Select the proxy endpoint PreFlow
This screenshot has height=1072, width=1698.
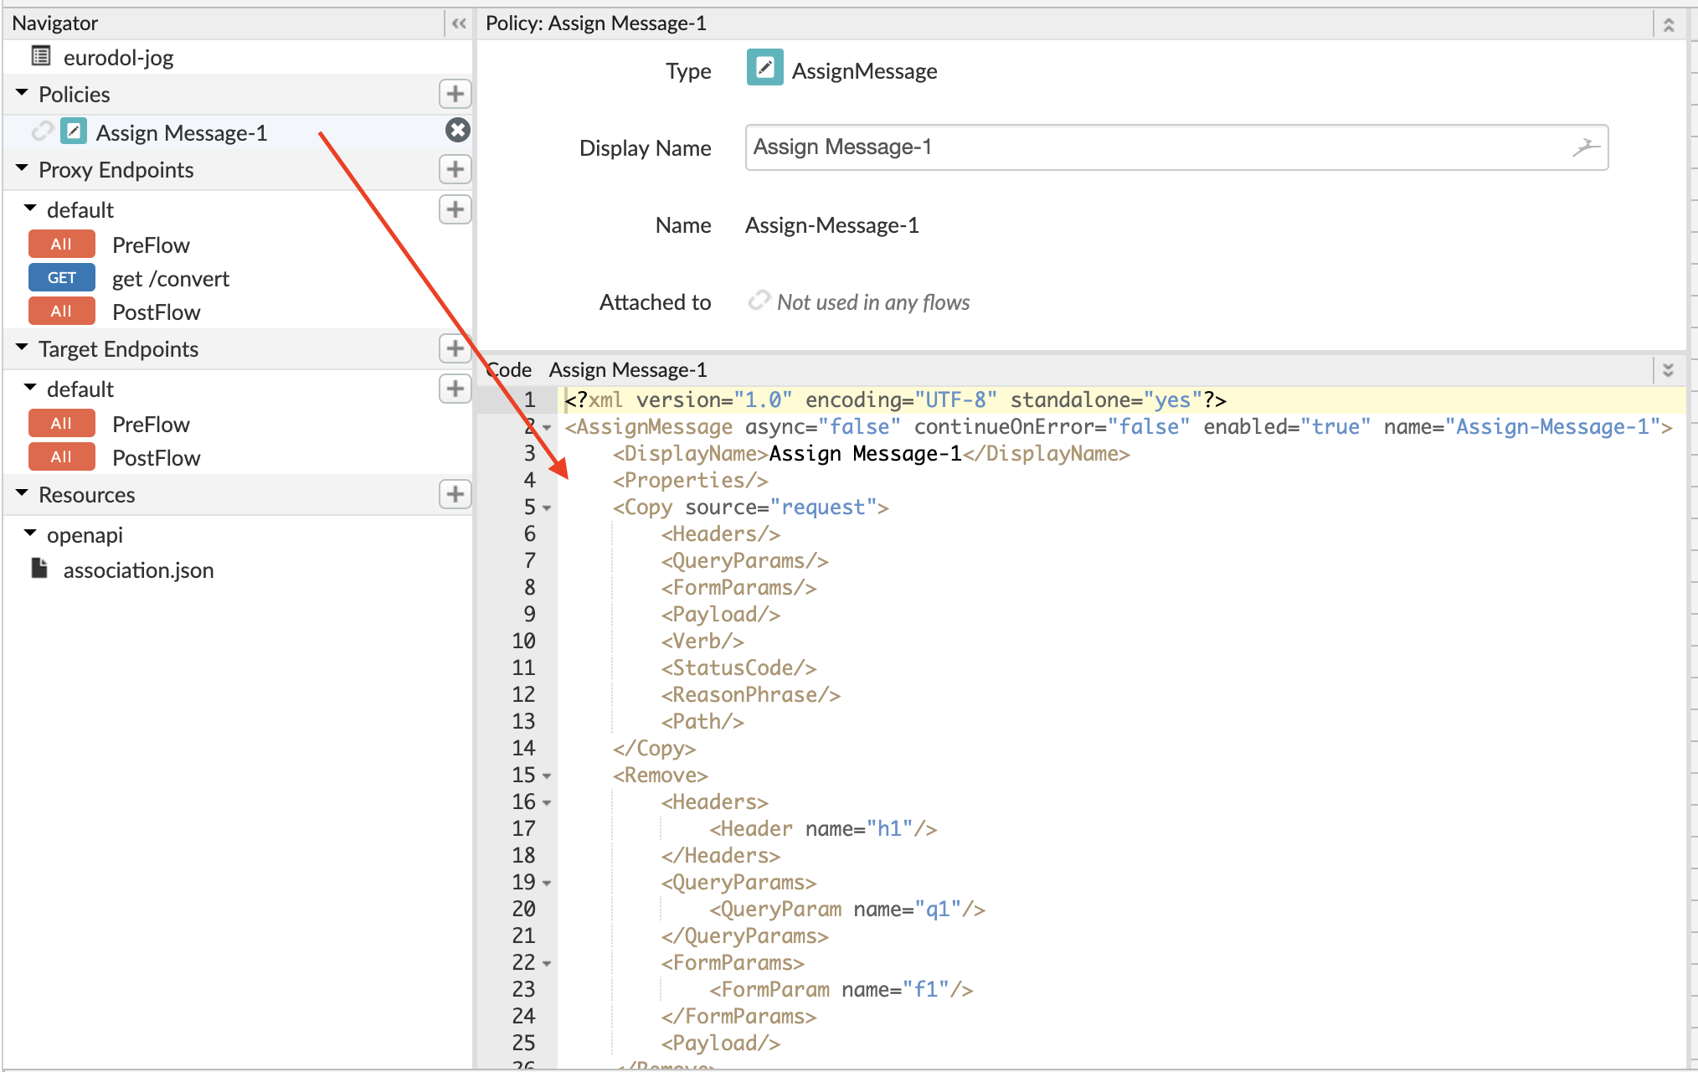pyautogui.click(x=151, y=245)
